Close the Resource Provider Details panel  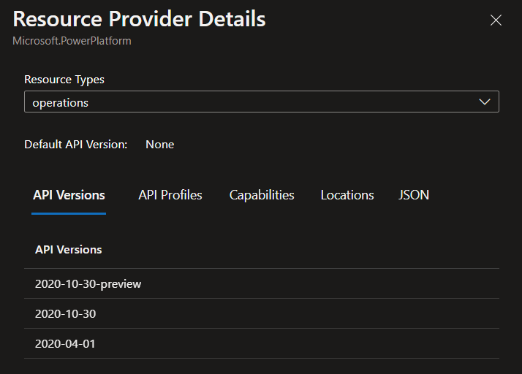[496, 20]
